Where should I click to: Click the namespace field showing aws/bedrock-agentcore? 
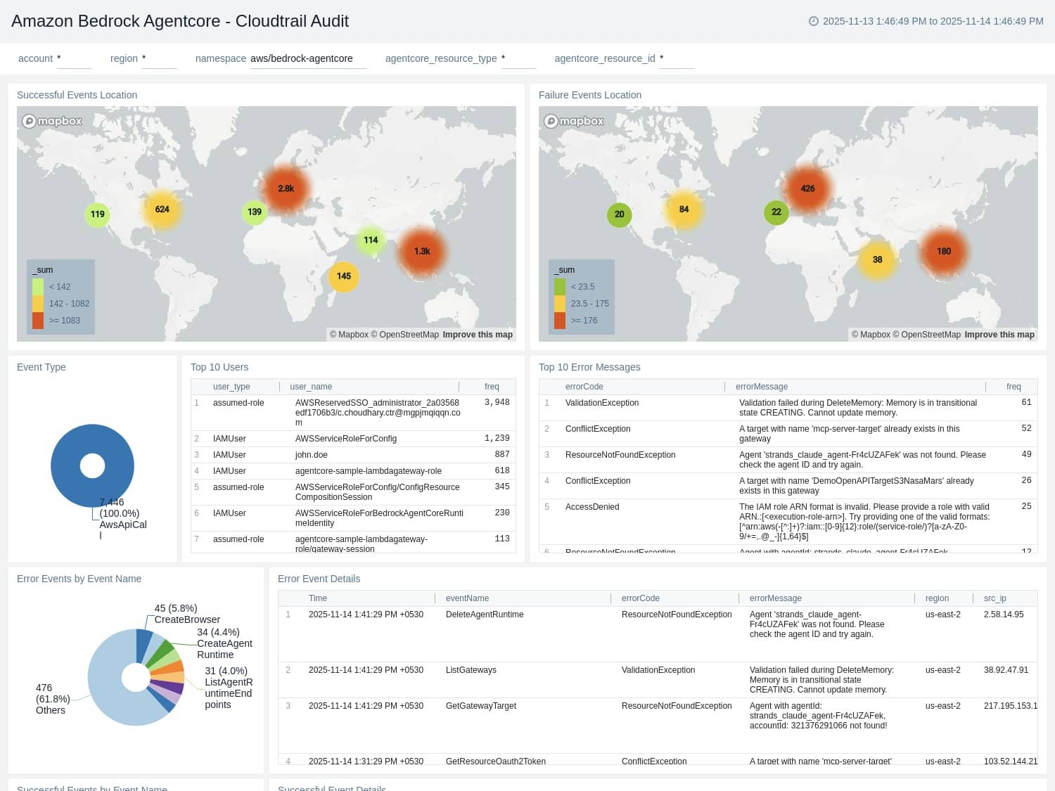tap(301, 59)
